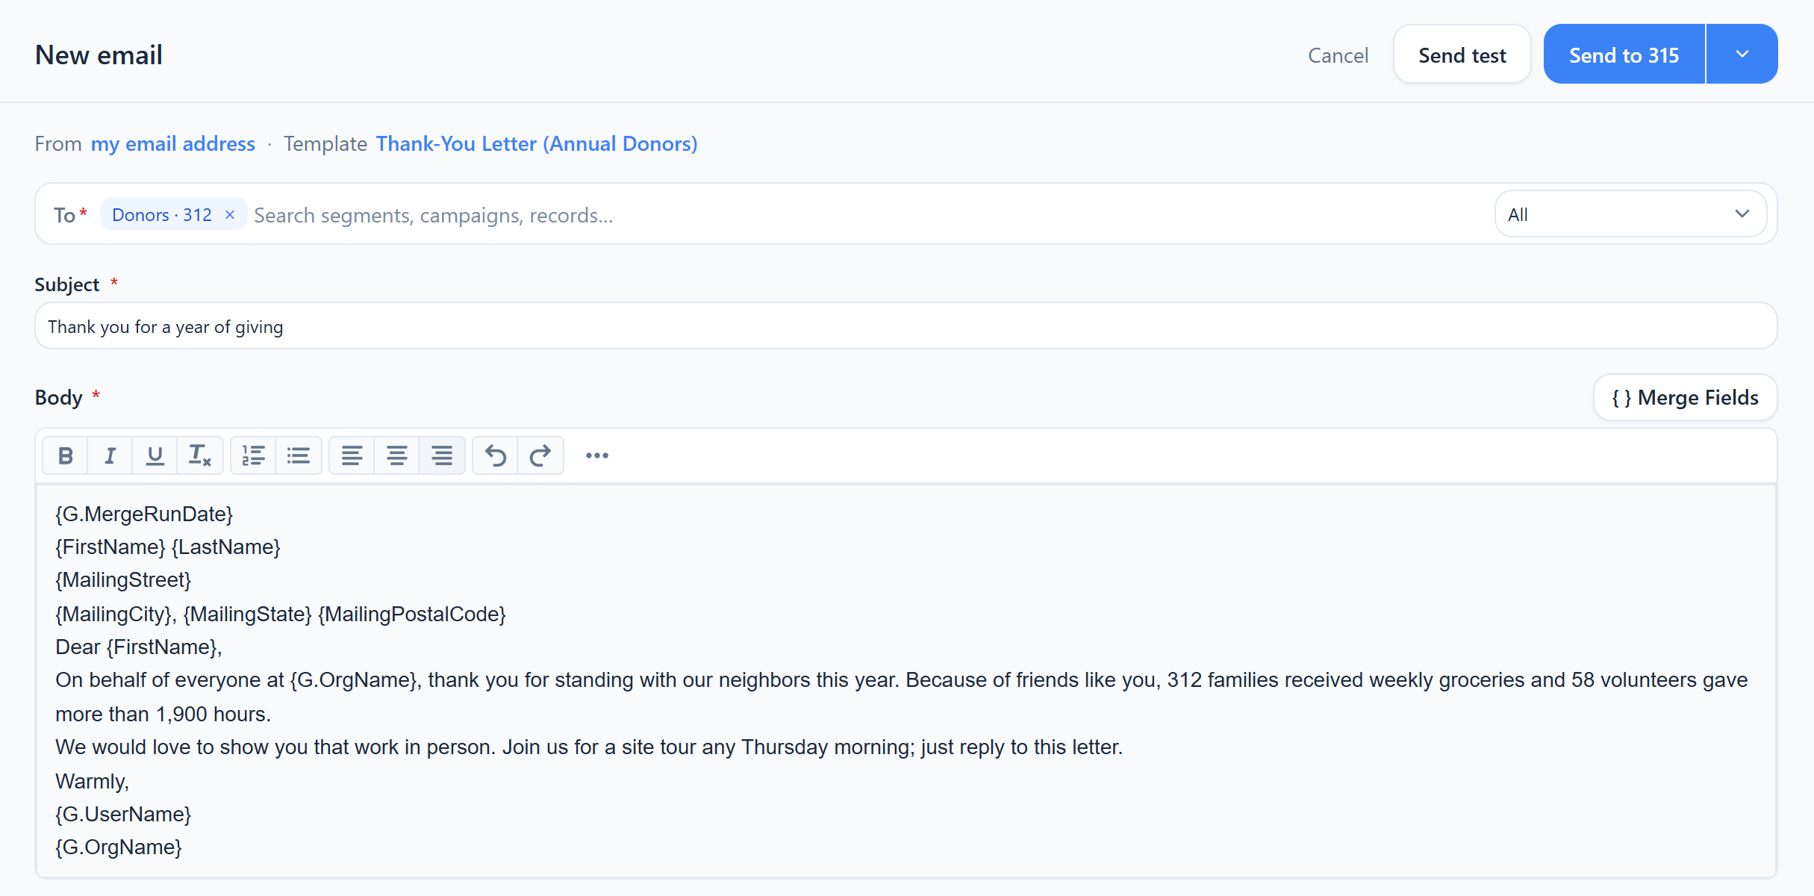Viewport: 1814px width, 896px height.
Task: Click Send to 315 button
Action: 1624,55
